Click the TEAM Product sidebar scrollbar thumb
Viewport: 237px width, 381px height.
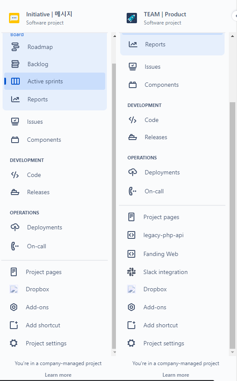232,226
